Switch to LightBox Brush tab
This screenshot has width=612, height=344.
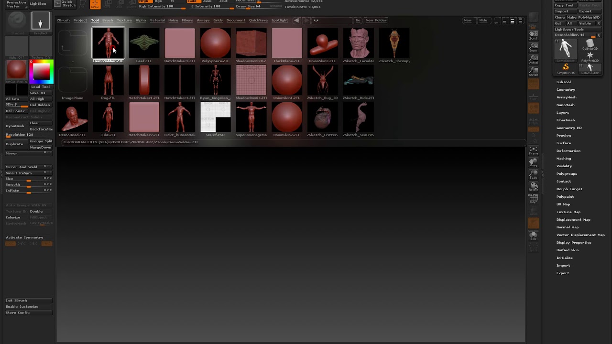108,20
